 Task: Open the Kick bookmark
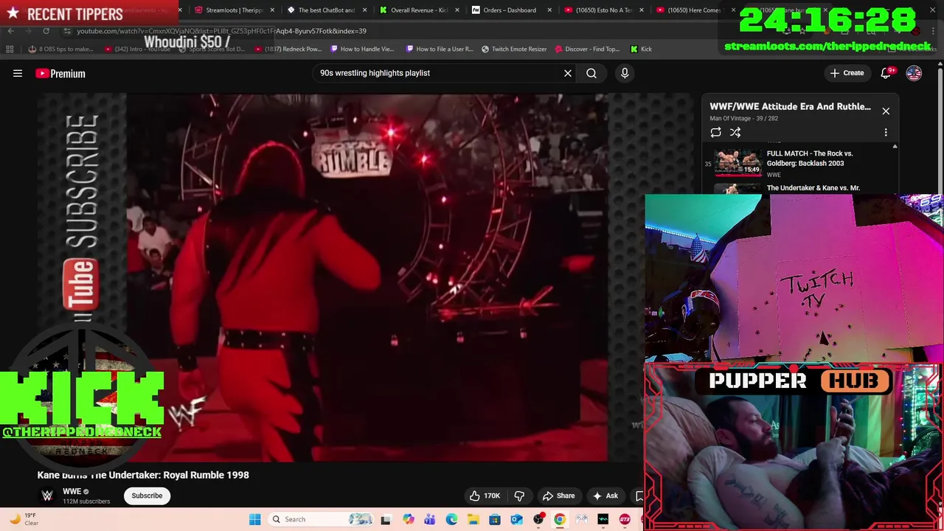coord(641,49)
